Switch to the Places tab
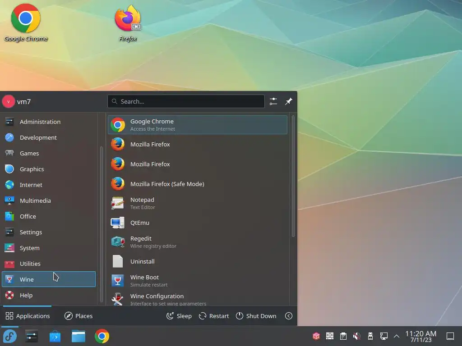 (79, 316)
